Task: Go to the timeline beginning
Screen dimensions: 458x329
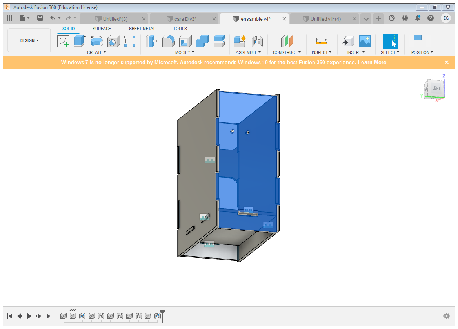Action: (10, 316)
